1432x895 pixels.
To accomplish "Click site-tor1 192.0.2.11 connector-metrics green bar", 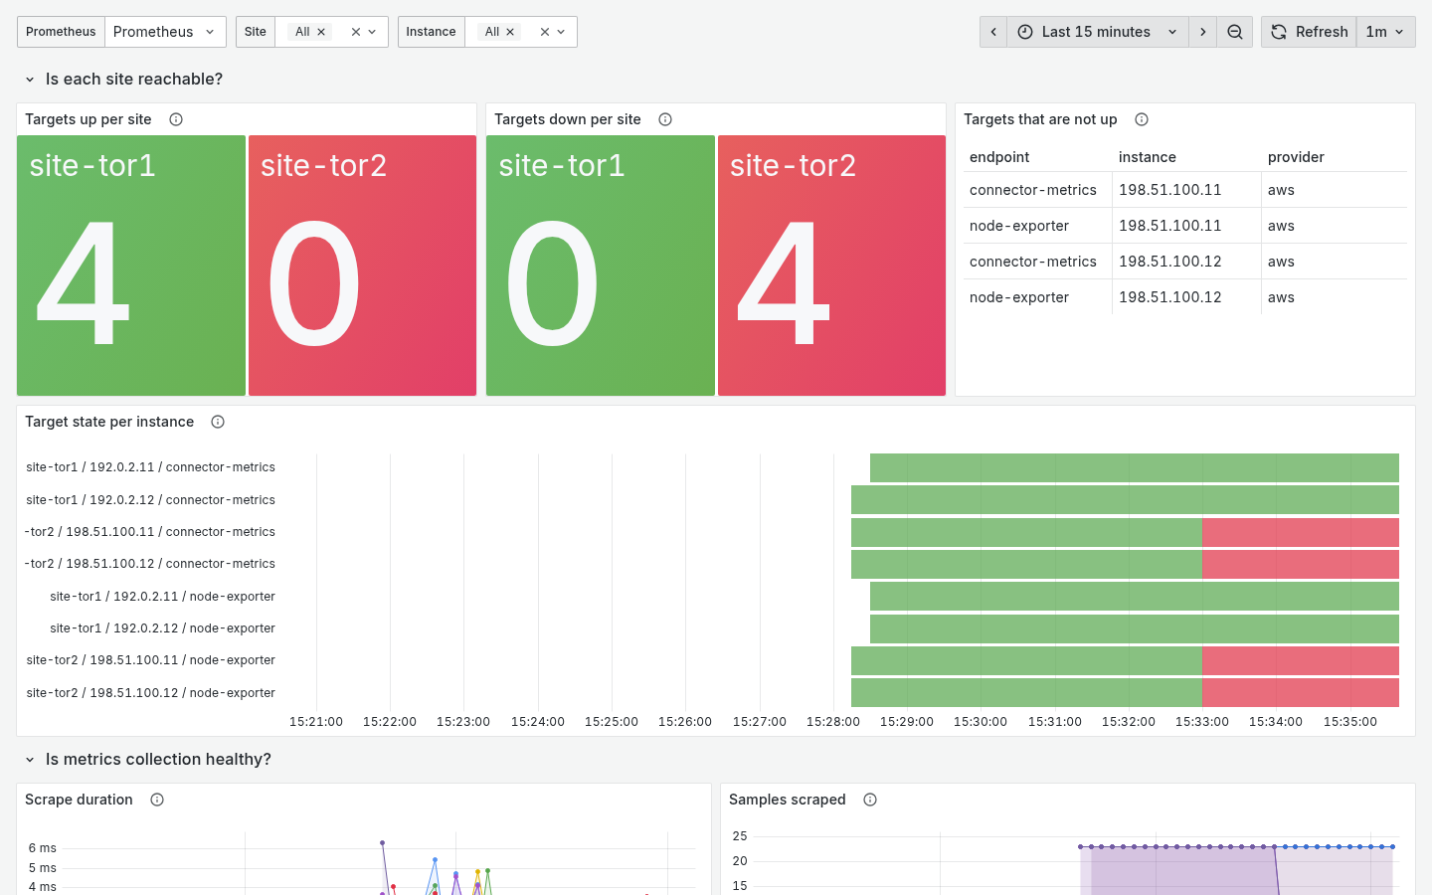I will [x=1135, y=467].
